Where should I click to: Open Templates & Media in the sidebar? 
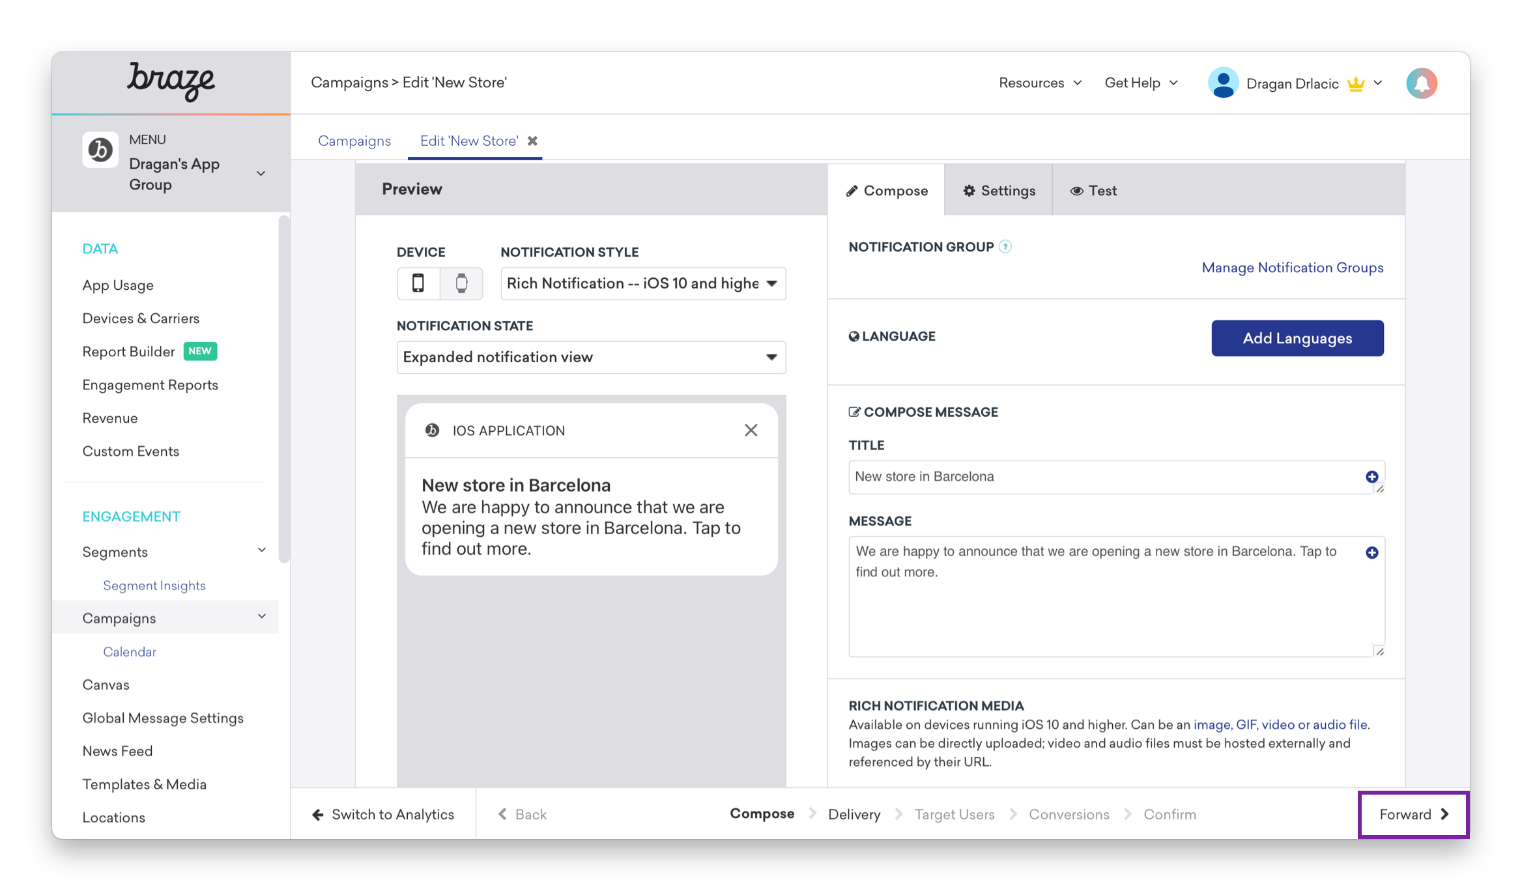pos(144,785)
